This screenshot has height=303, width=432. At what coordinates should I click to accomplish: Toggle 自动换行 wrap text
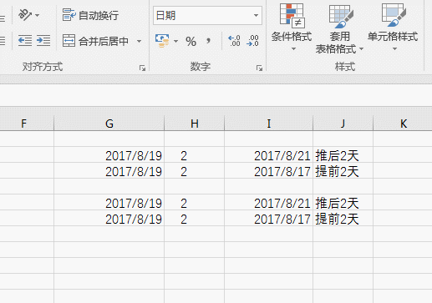90,15
